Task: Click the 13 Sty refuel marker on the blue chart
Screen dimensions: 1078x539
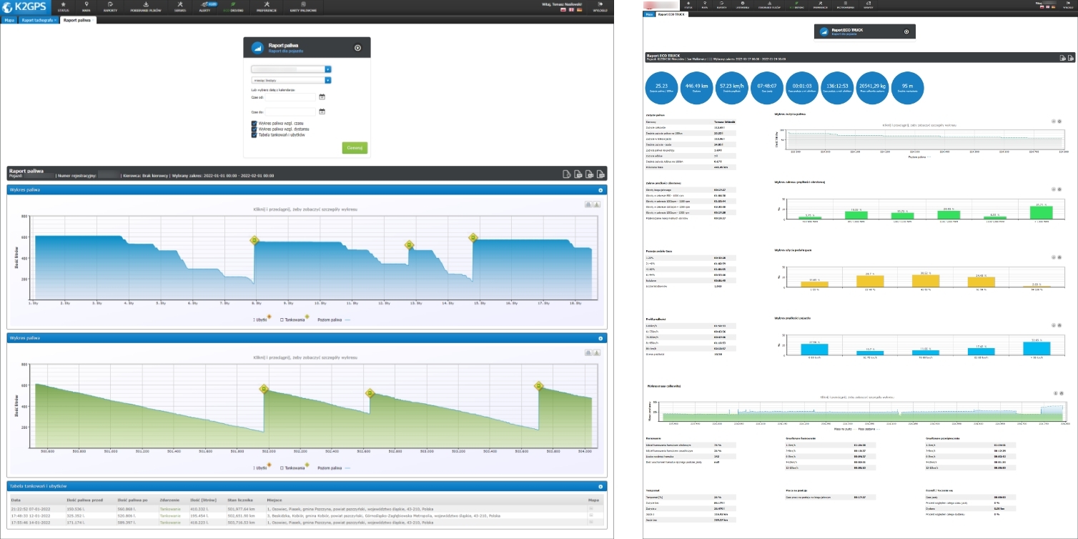Action: pos(410,244)
